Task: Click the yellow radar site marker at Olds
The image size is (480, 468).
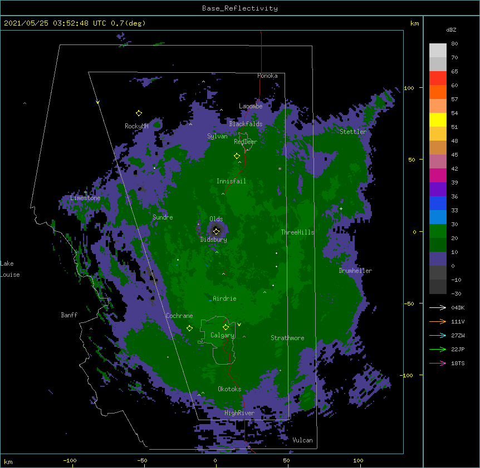Action: click(x=216, y=231)
